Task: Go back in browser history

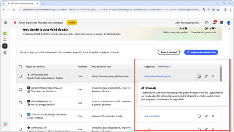Action: click(x=4, y=10)
